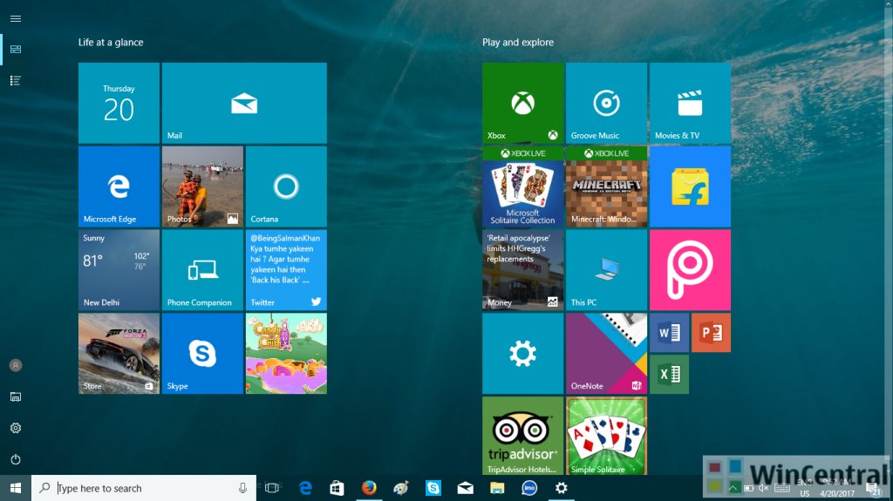The image size is (893, 501).
Task: Open the This PC tile
Action: (607, 270)
